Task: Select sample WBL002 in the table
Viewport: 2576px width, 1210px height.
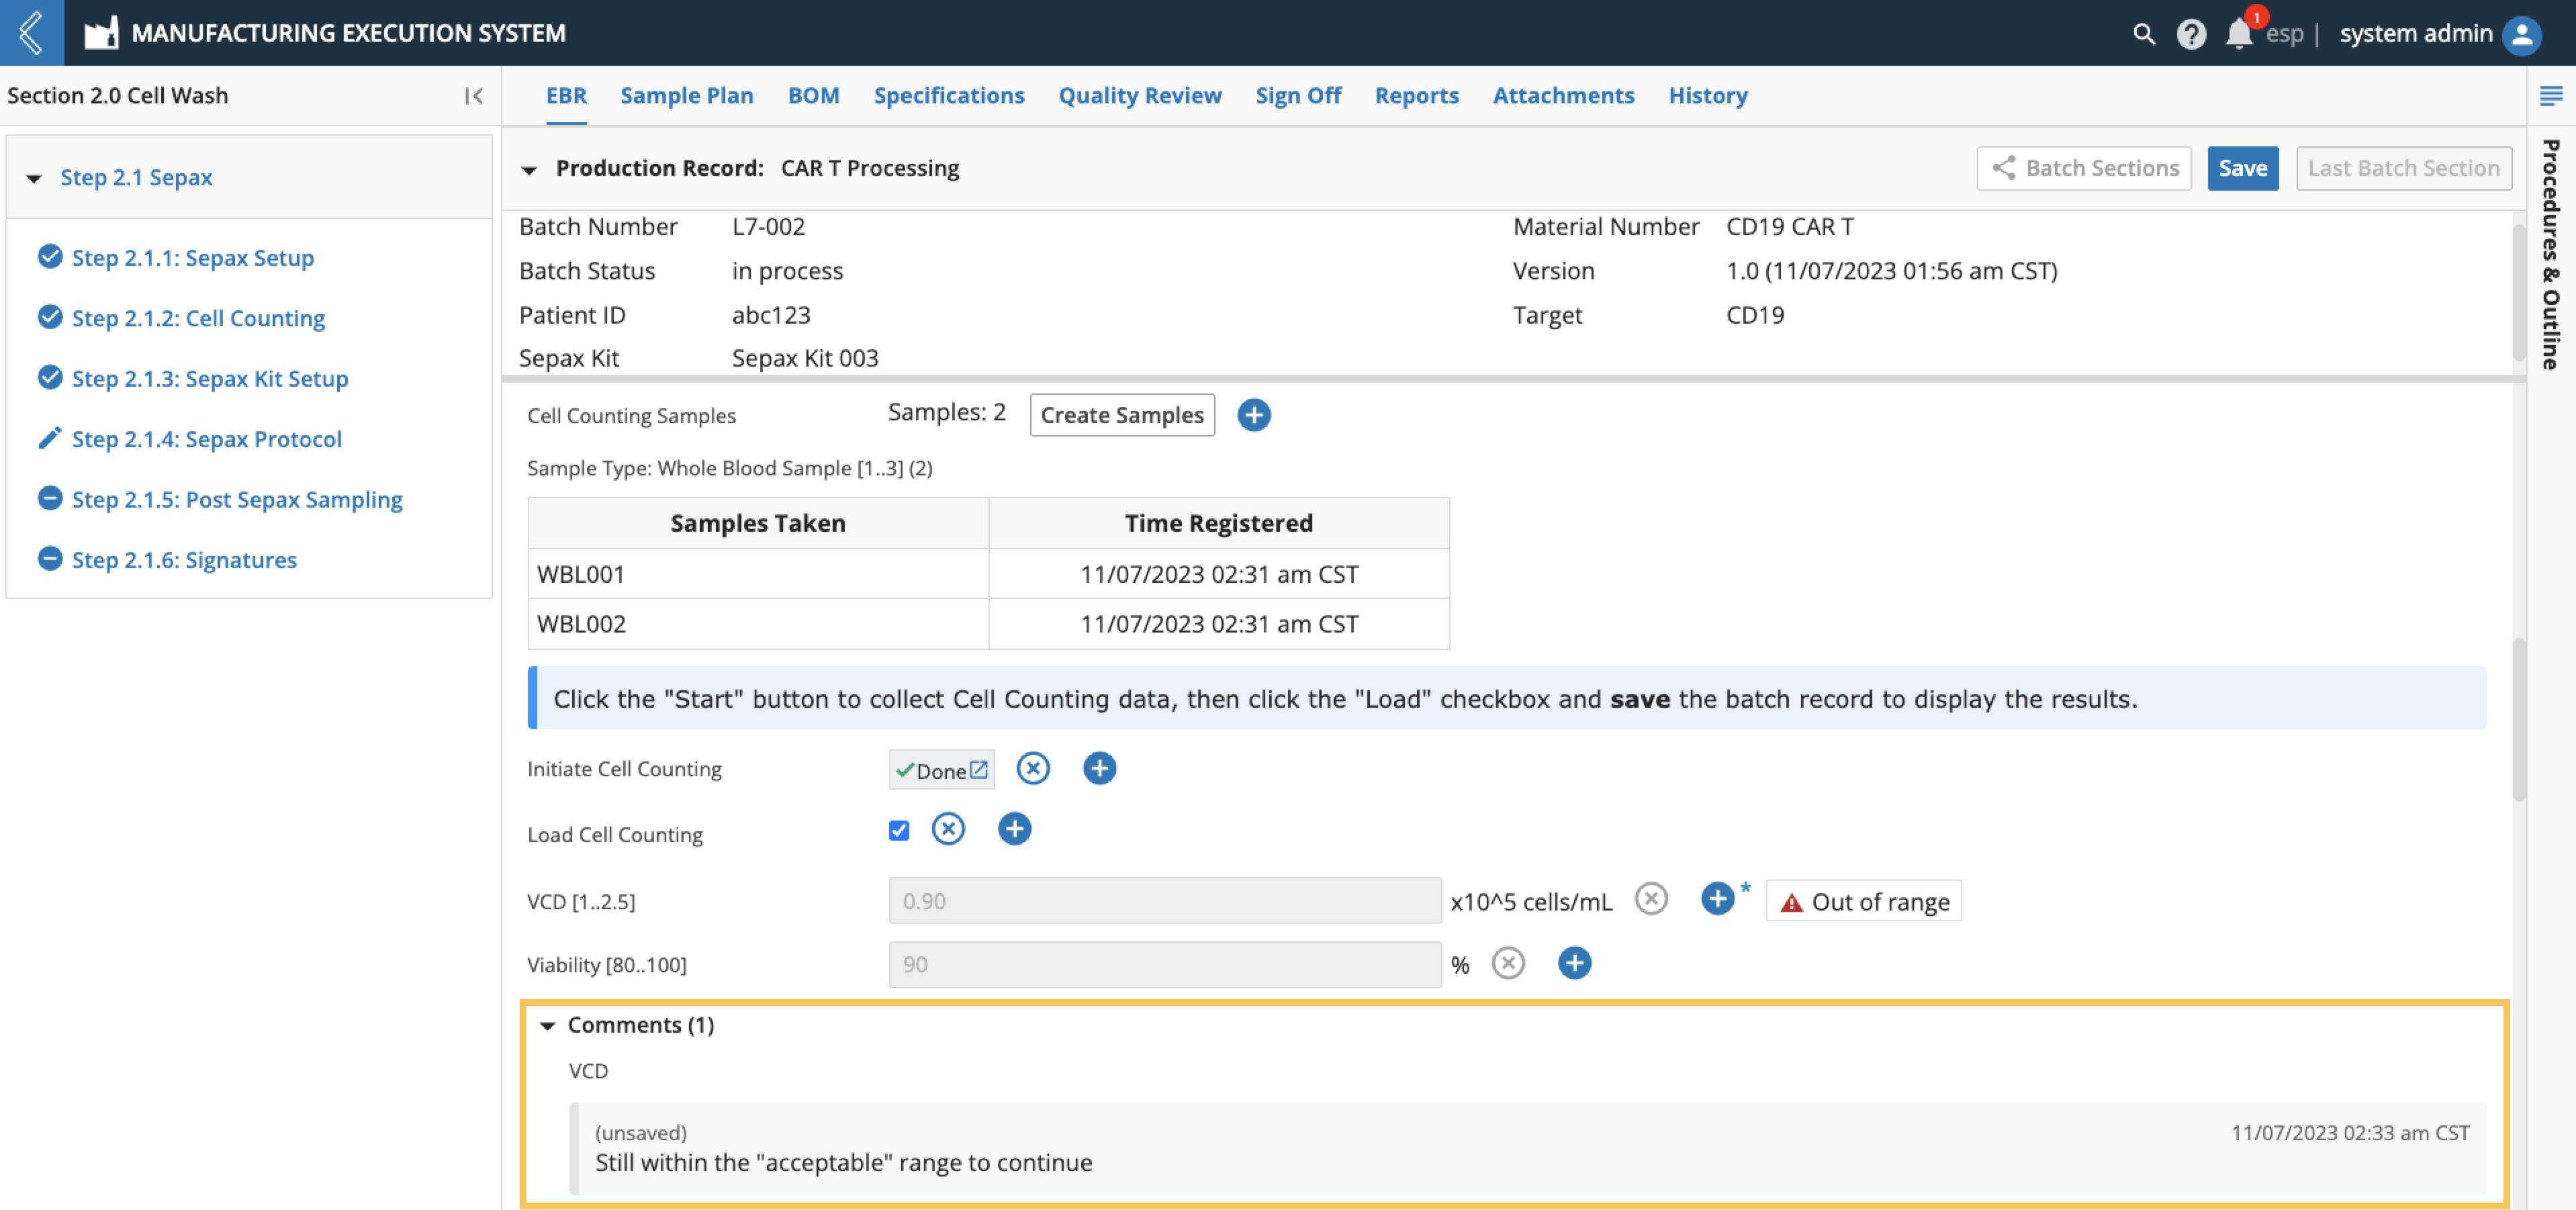Action: pyautogui.click(x=581, y=624)
